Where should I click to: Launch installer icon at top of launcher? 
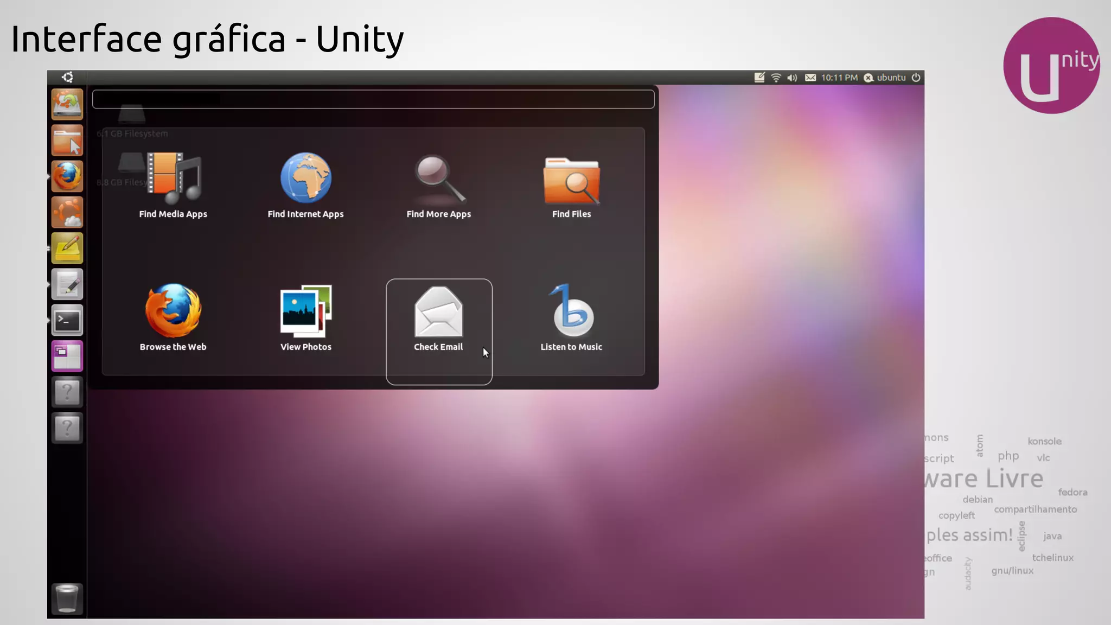click(67, 104)
